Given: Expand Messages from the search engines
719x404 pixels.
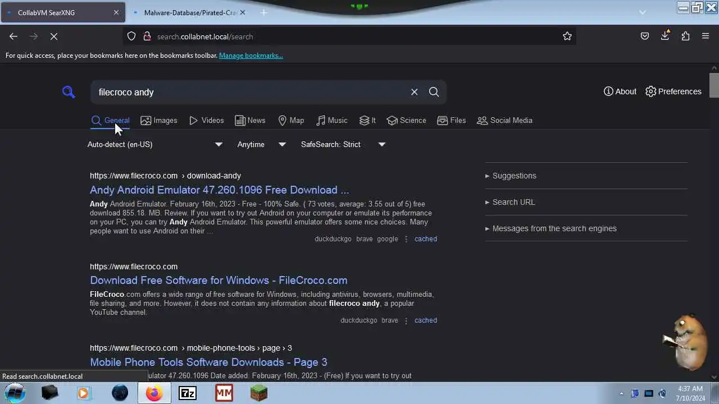Looking at the screenshot, I should tap(551, 228).
